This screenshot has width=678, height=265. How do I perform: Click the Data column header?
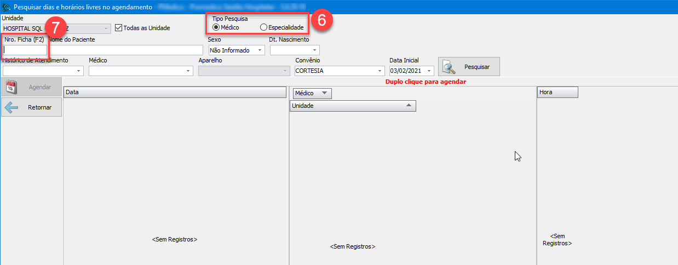click(175, 93)
